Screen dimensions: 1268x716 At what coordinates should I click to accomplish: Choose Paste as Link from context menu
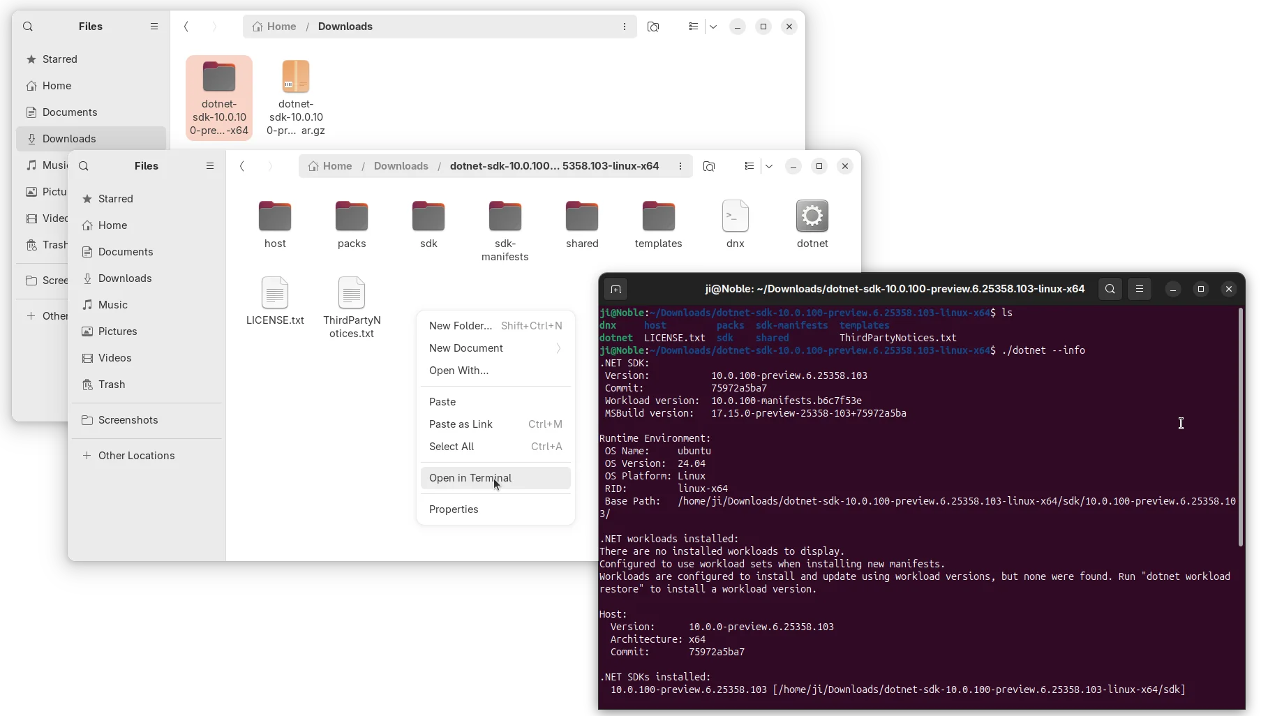[495, 424]
